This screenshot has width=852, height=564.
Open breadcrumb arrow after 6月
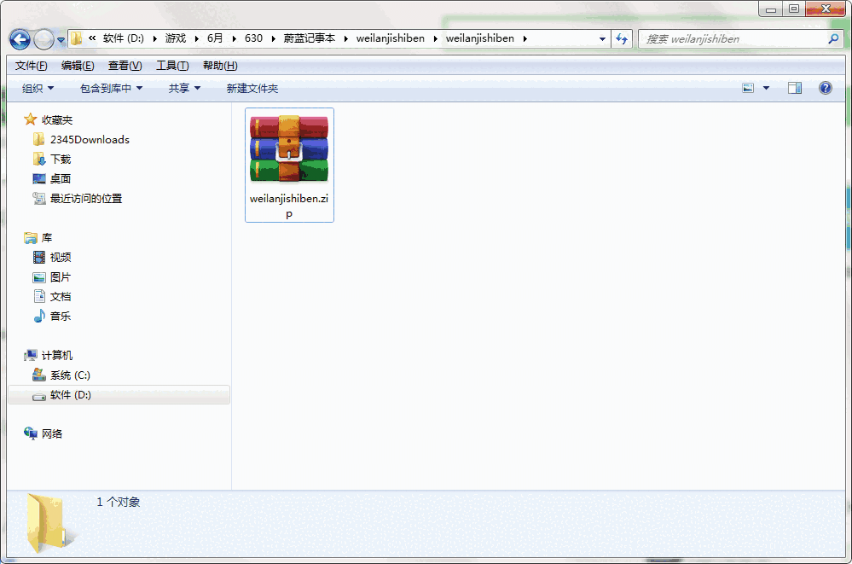pyautogui.click(x=235, y=38)
